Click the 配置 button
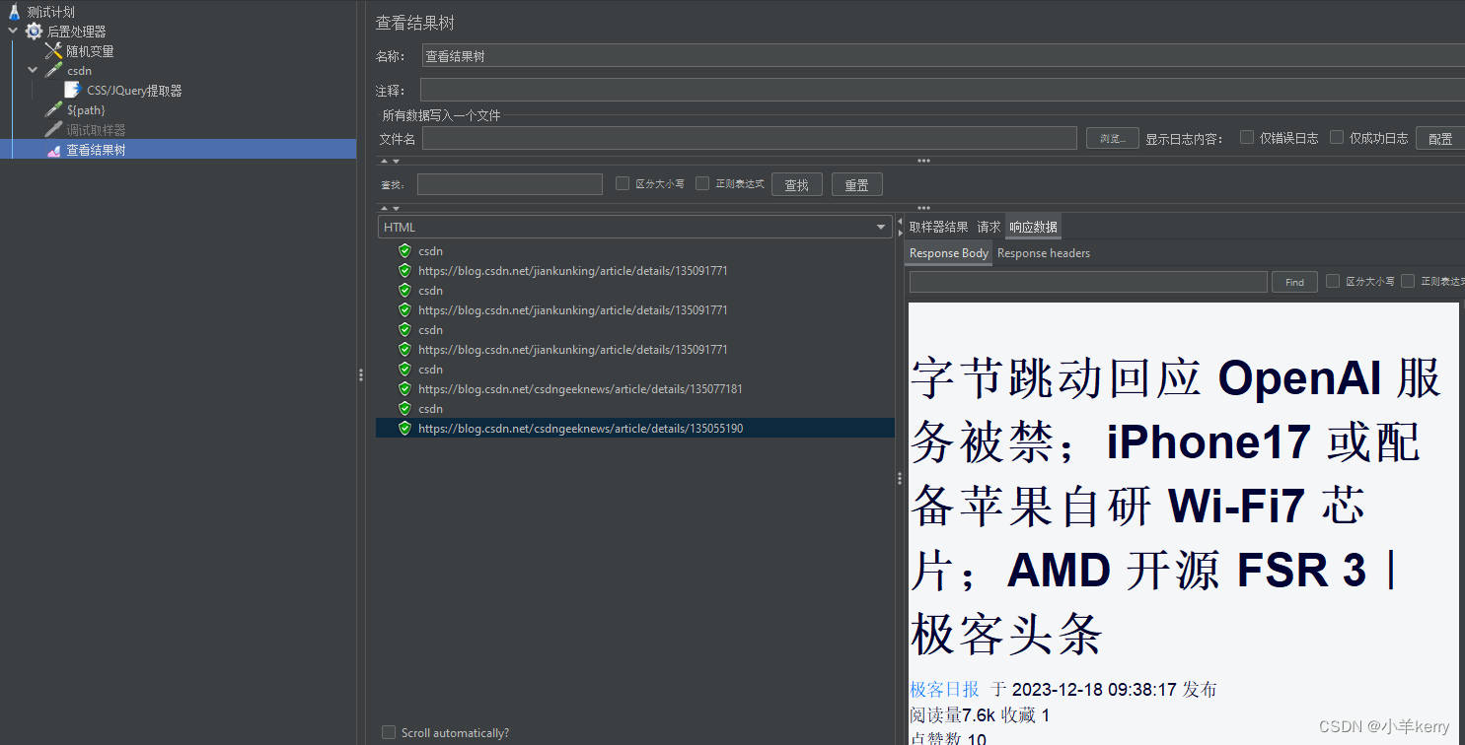The height and width of the screenshot is (745, 1465). pos(1440,138)
